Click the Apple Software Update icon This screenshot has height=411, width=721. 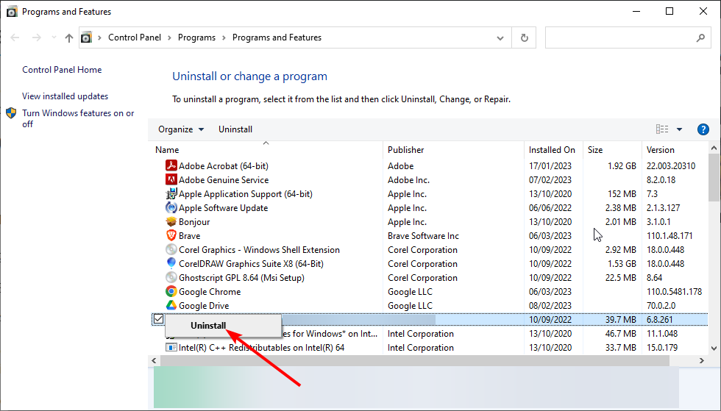(x=171, y=207)
